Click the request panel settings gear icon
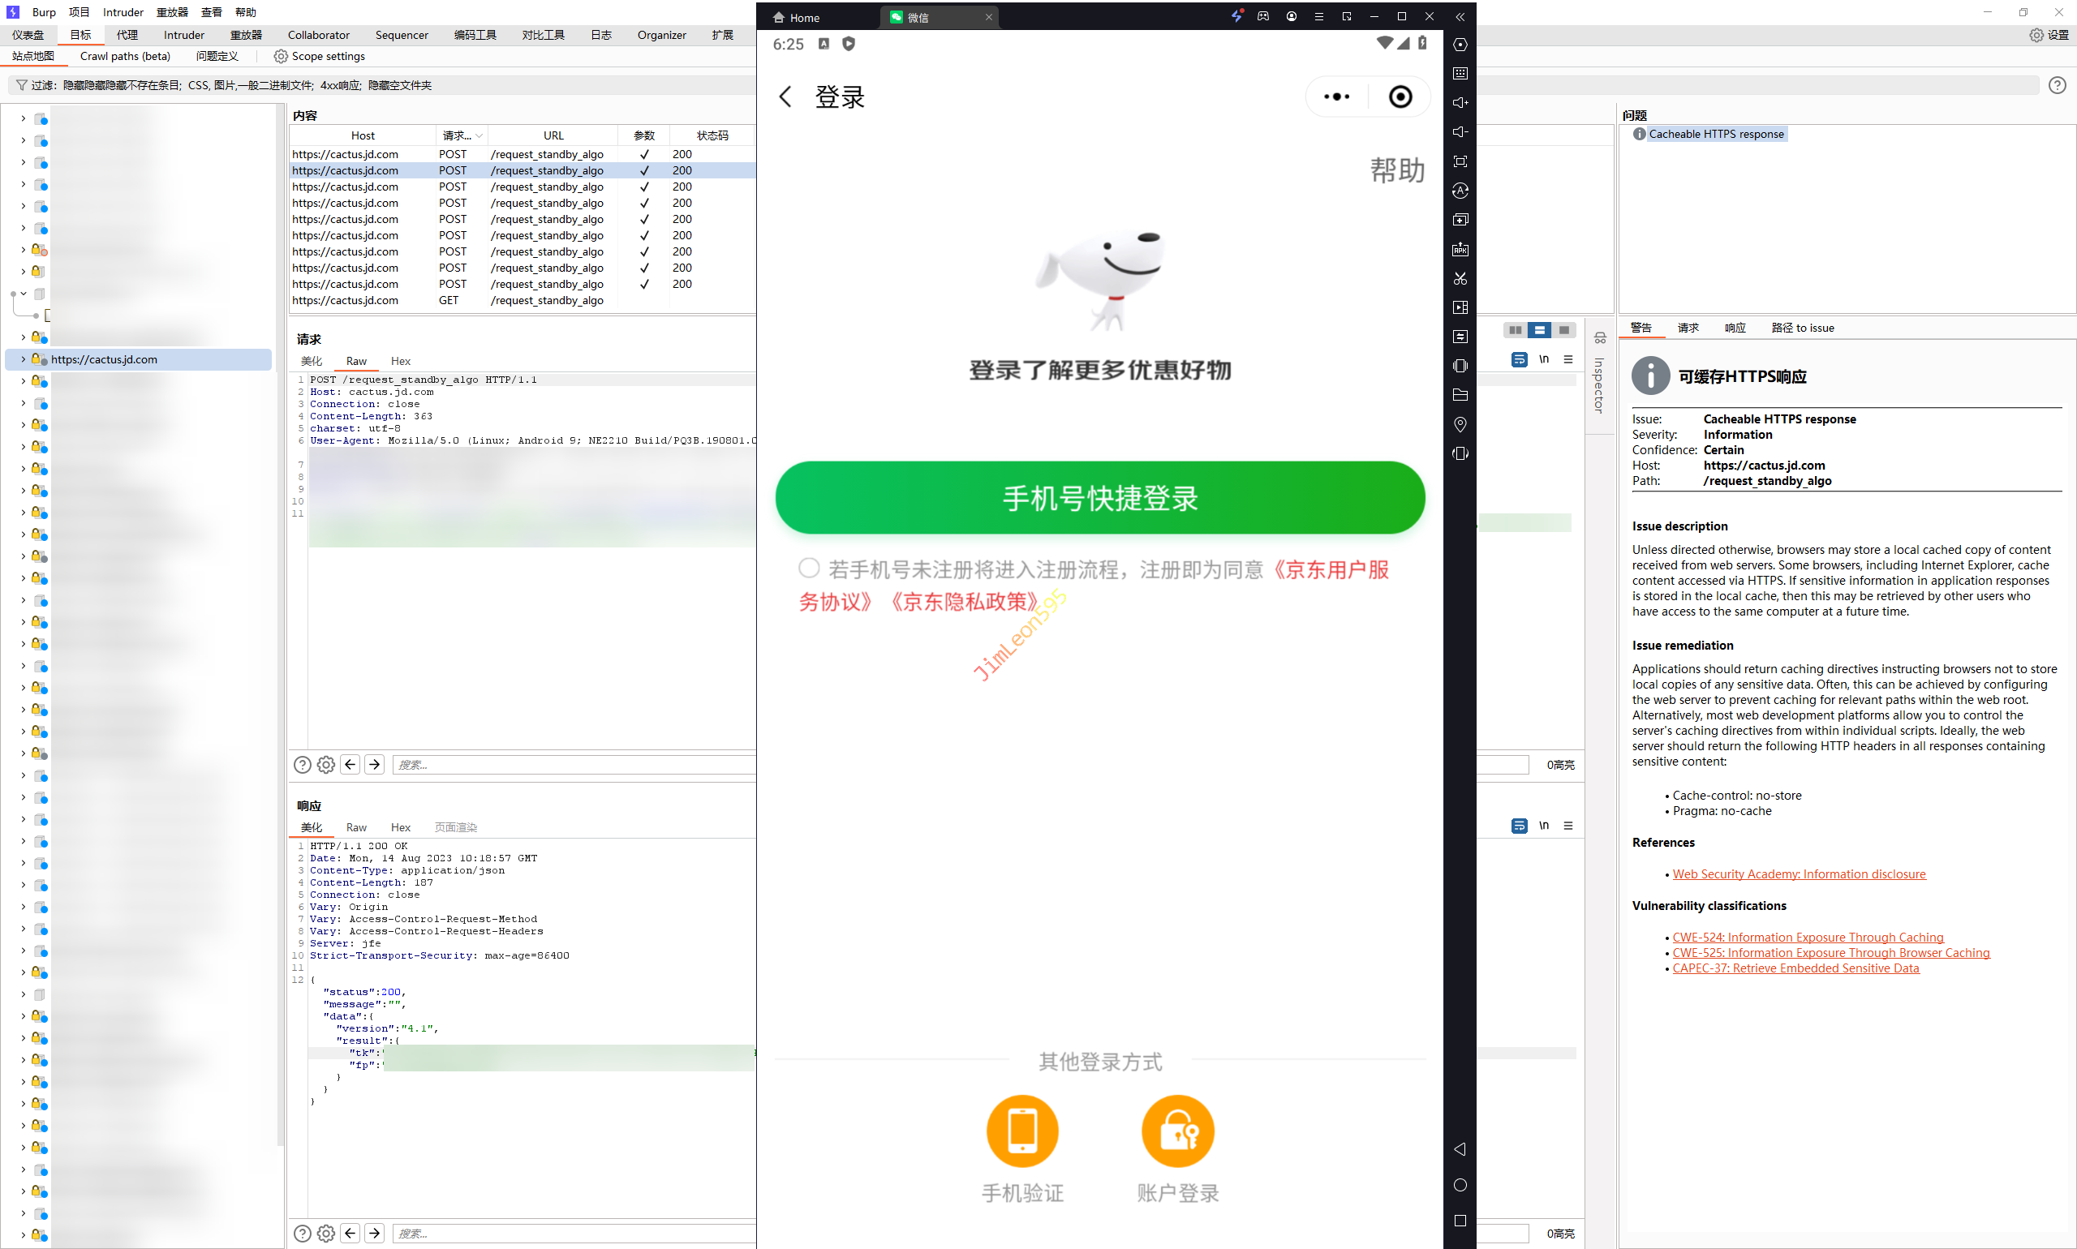Image resolution: width=2077 pixels, height=1249 pixels. click(x=326, y=764)
